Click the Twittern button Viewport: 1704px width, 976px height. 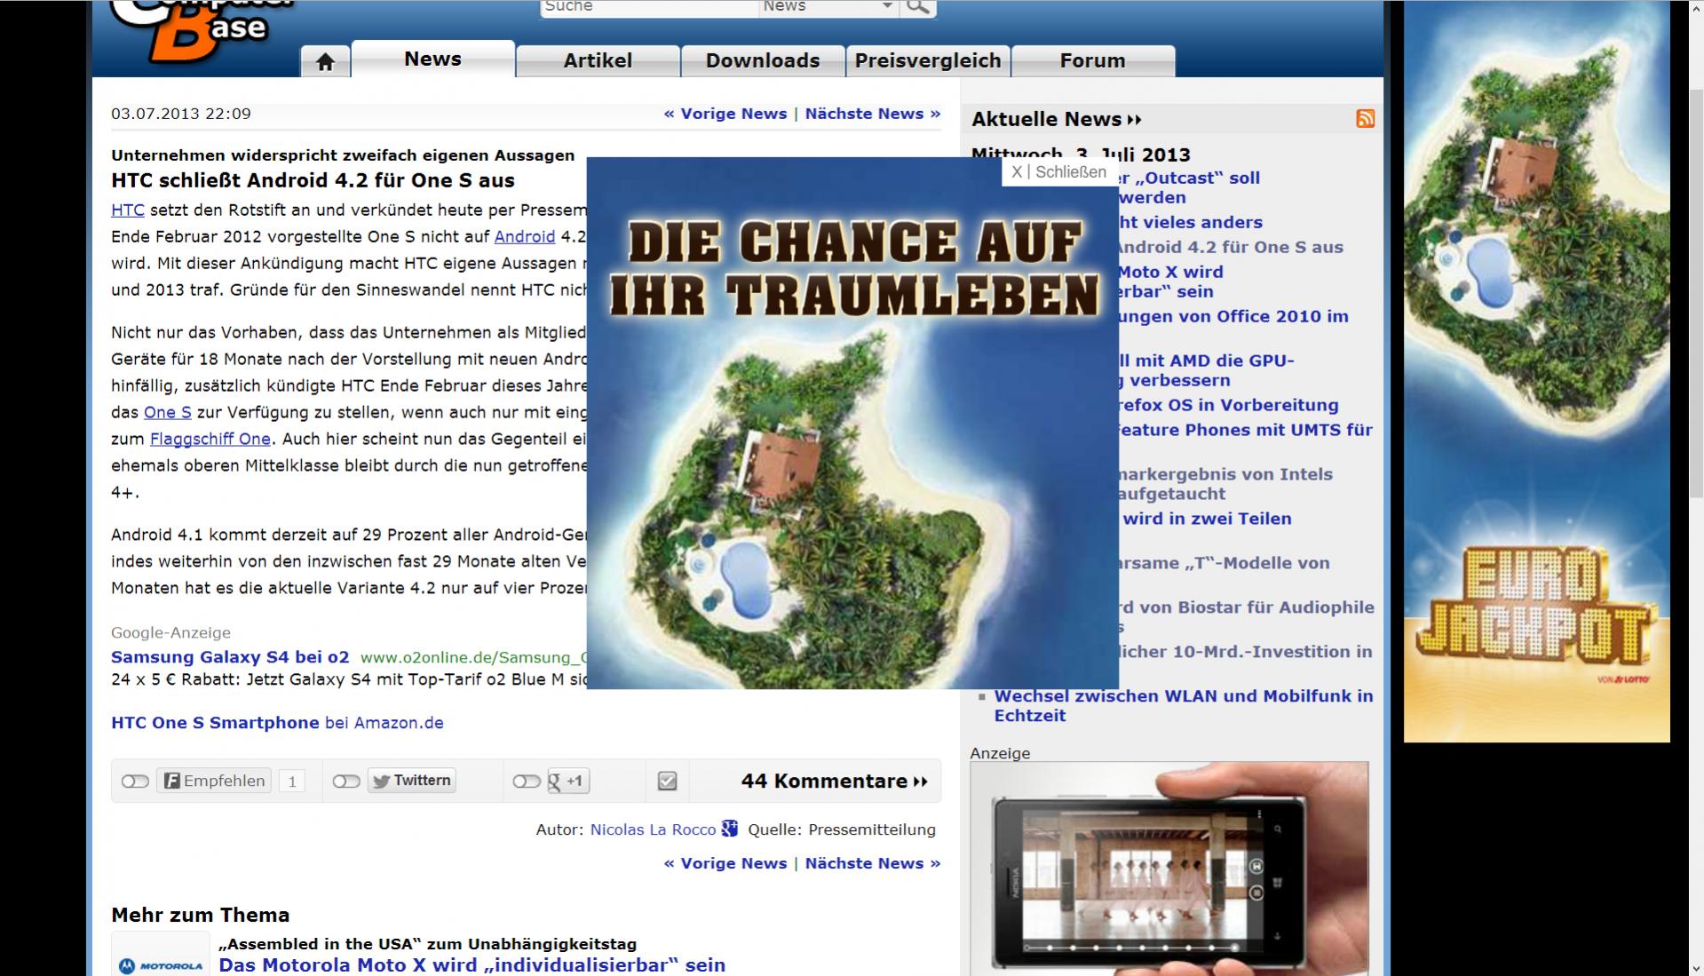(x=412, y=781)
